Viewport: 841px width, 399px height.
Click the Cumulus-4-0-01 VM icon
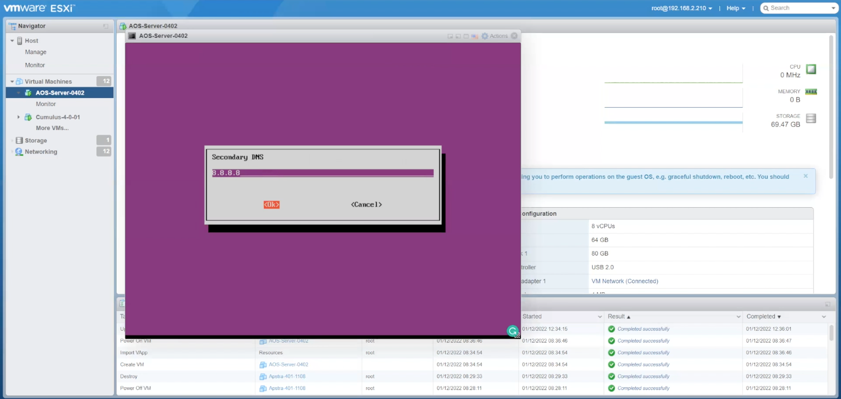coord(28,117)
